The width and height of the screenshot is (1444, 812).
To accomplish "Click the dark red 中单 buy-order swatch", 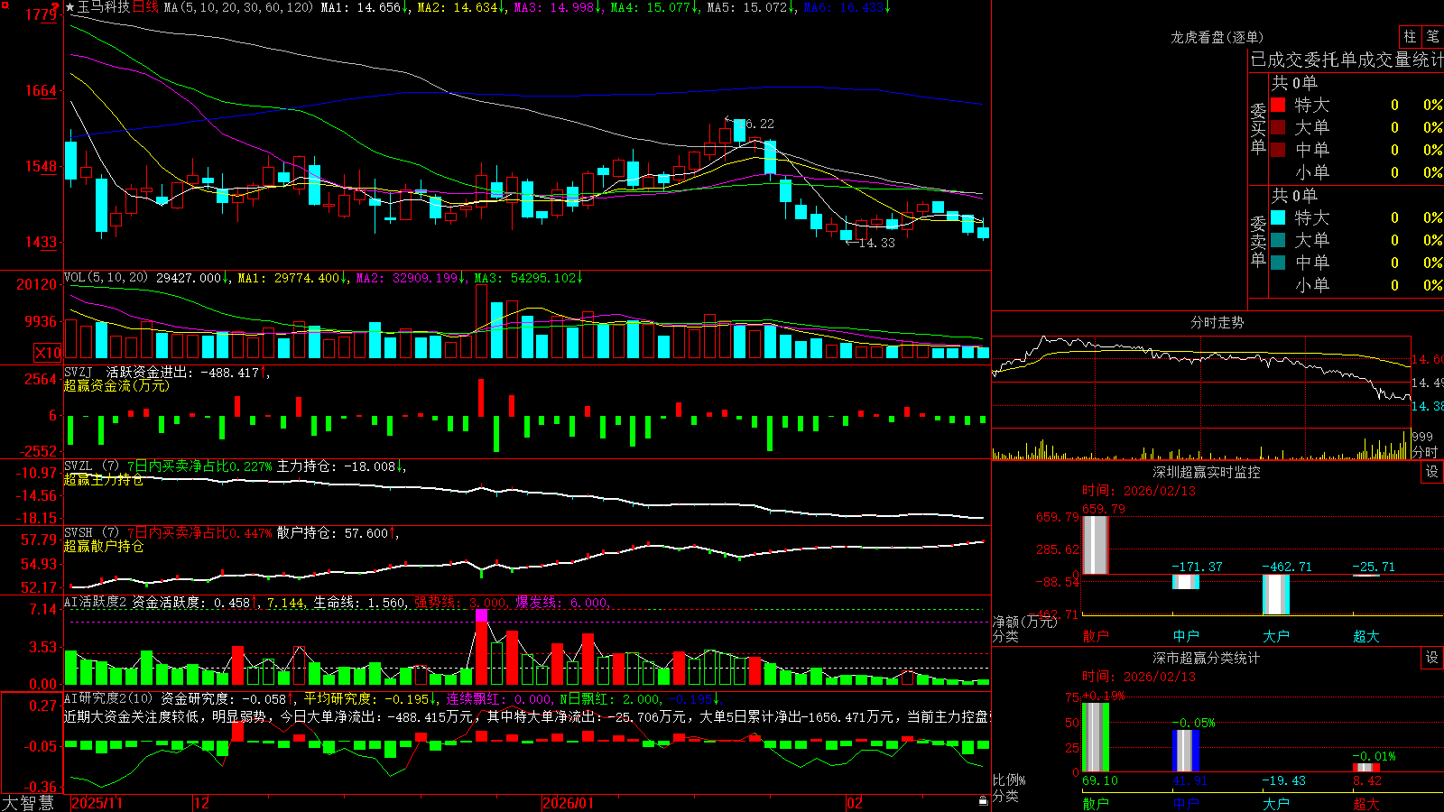I will [1278, 150].
